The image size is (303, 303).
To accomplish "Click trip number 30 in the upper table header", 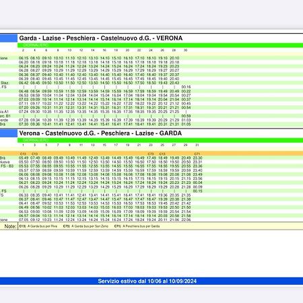I will [185, 50].
